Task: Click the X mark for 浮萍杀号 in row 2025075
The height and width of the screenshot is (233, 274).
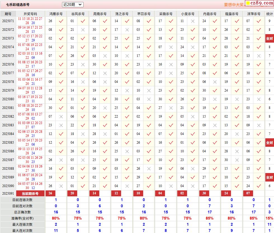Action: point(259,56)
